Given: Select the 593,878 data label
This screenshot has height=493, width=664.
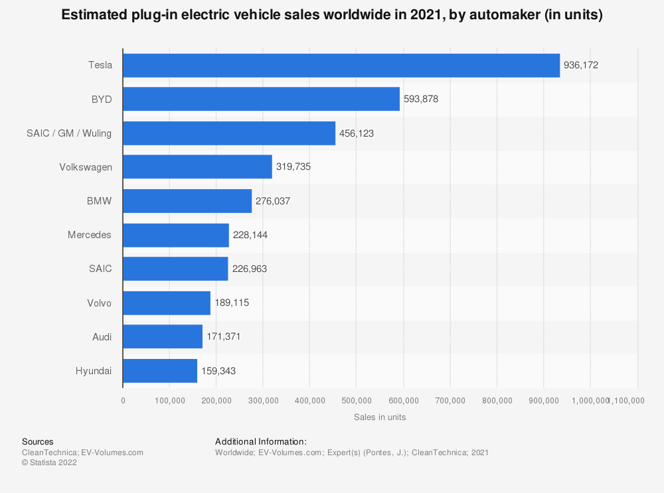Looking at the screenshot, I should [x=421, y=99].
